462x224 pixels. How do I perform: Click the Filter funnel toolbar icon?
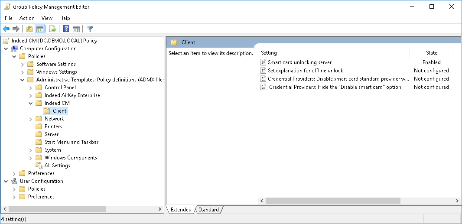pyautogui.click(x=90, y=29)
